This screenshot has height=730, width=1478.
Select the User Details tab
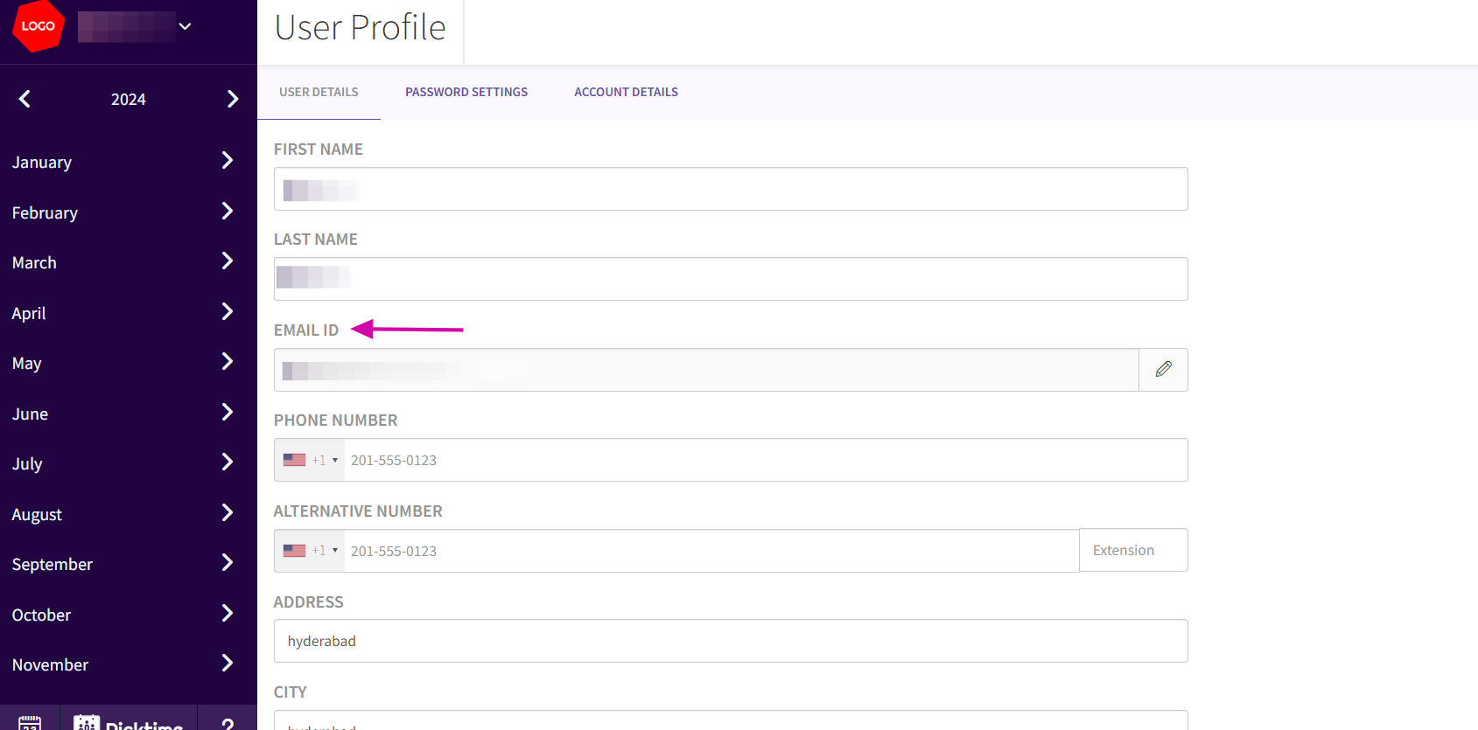319,92
